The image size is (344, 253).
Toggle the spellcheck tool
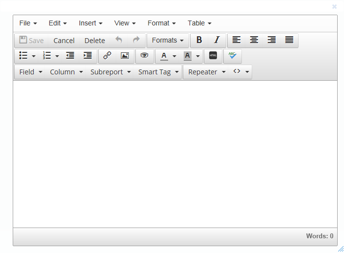pyautogui.click(x=233, y=56)
